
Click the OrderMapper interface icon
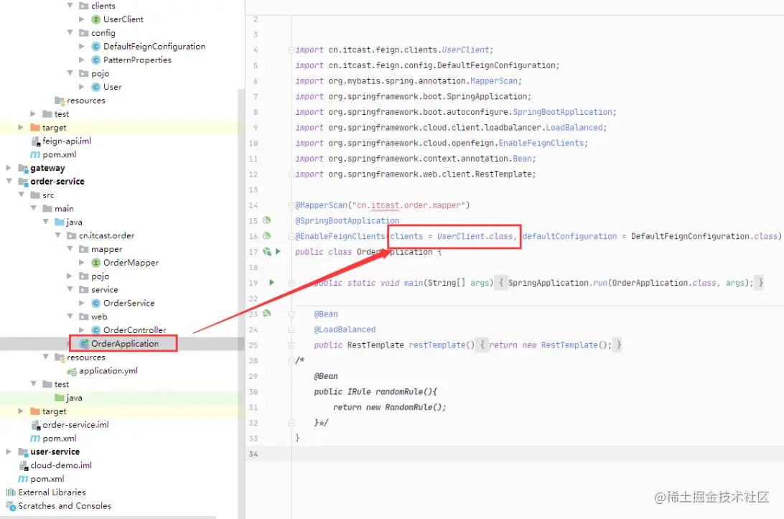(96, 263)
